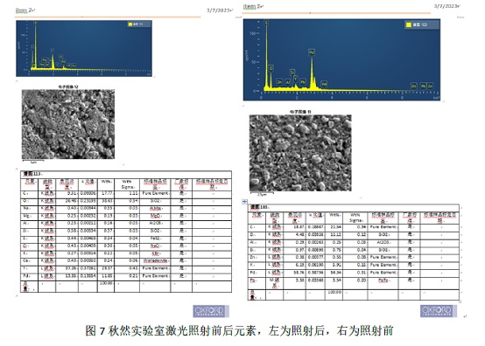Viewport: 485px width, 346px height.
Task: Click the Pd row in right table
Action: 353,273
